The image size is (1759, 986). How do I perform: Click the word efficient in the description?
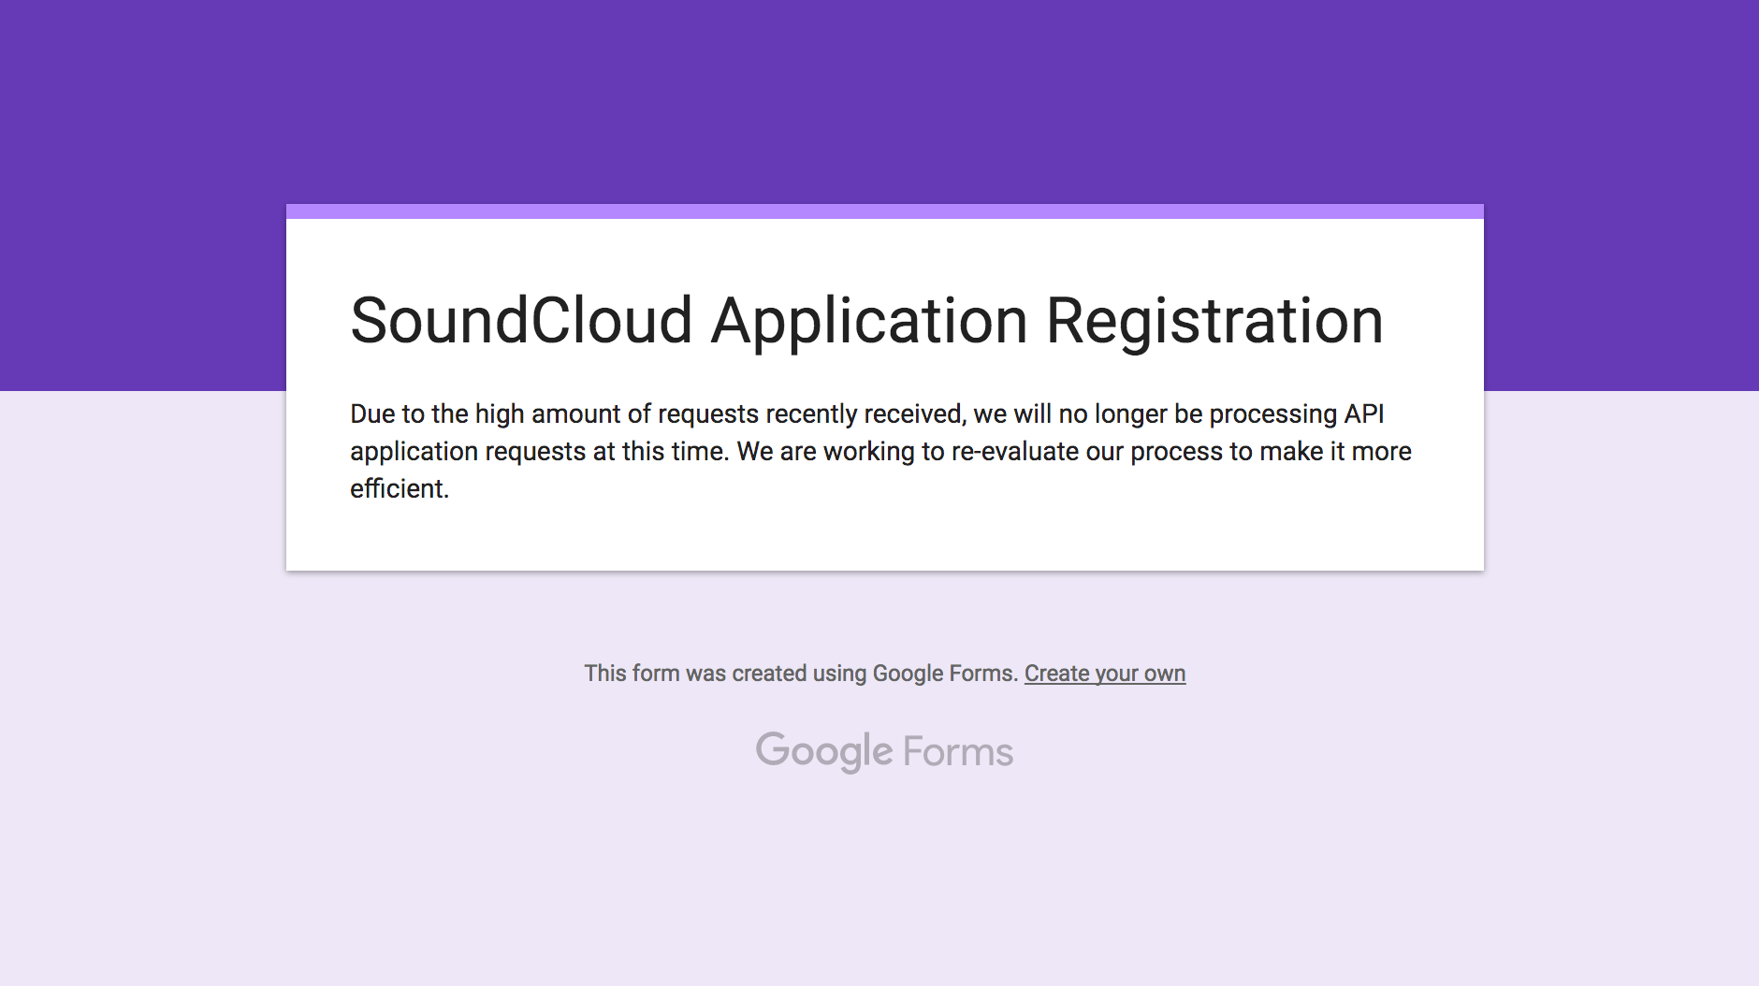tap(399, 487)
